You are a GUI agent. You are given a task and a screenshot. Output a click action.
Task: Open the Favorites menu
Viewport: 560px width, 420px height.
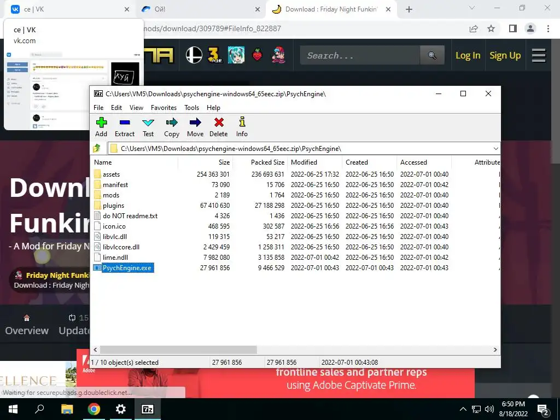click(x=164, y=108)
